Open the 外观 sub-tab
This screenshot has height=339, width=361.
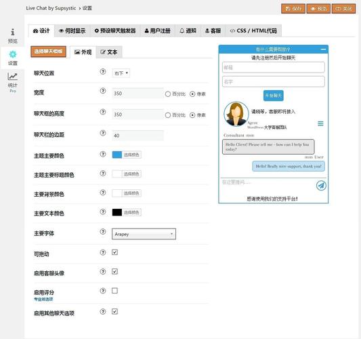pos(83,52)
